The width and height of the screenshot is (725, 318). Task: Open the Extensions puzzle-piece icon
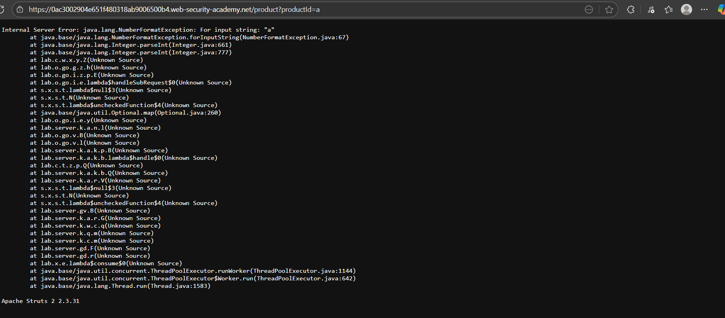[x=631, y=10]
